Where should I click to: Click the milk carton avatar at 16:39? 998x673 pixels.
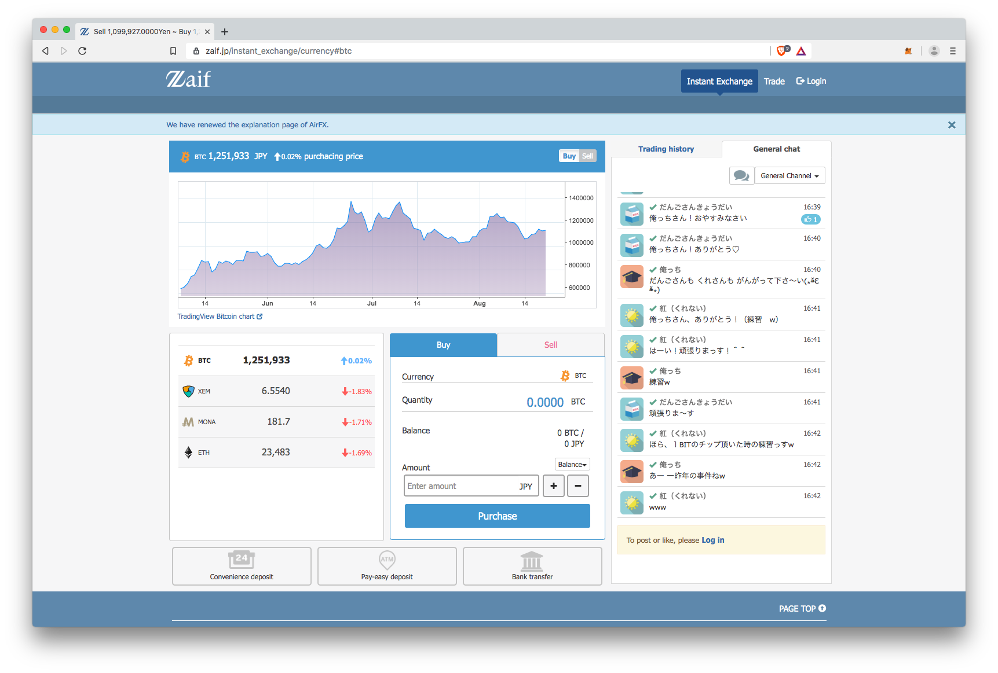click(632, 214)
